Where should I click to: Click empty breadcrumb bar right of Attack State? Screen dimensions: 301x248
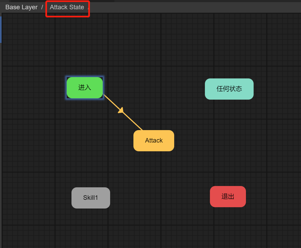(185, 7)
